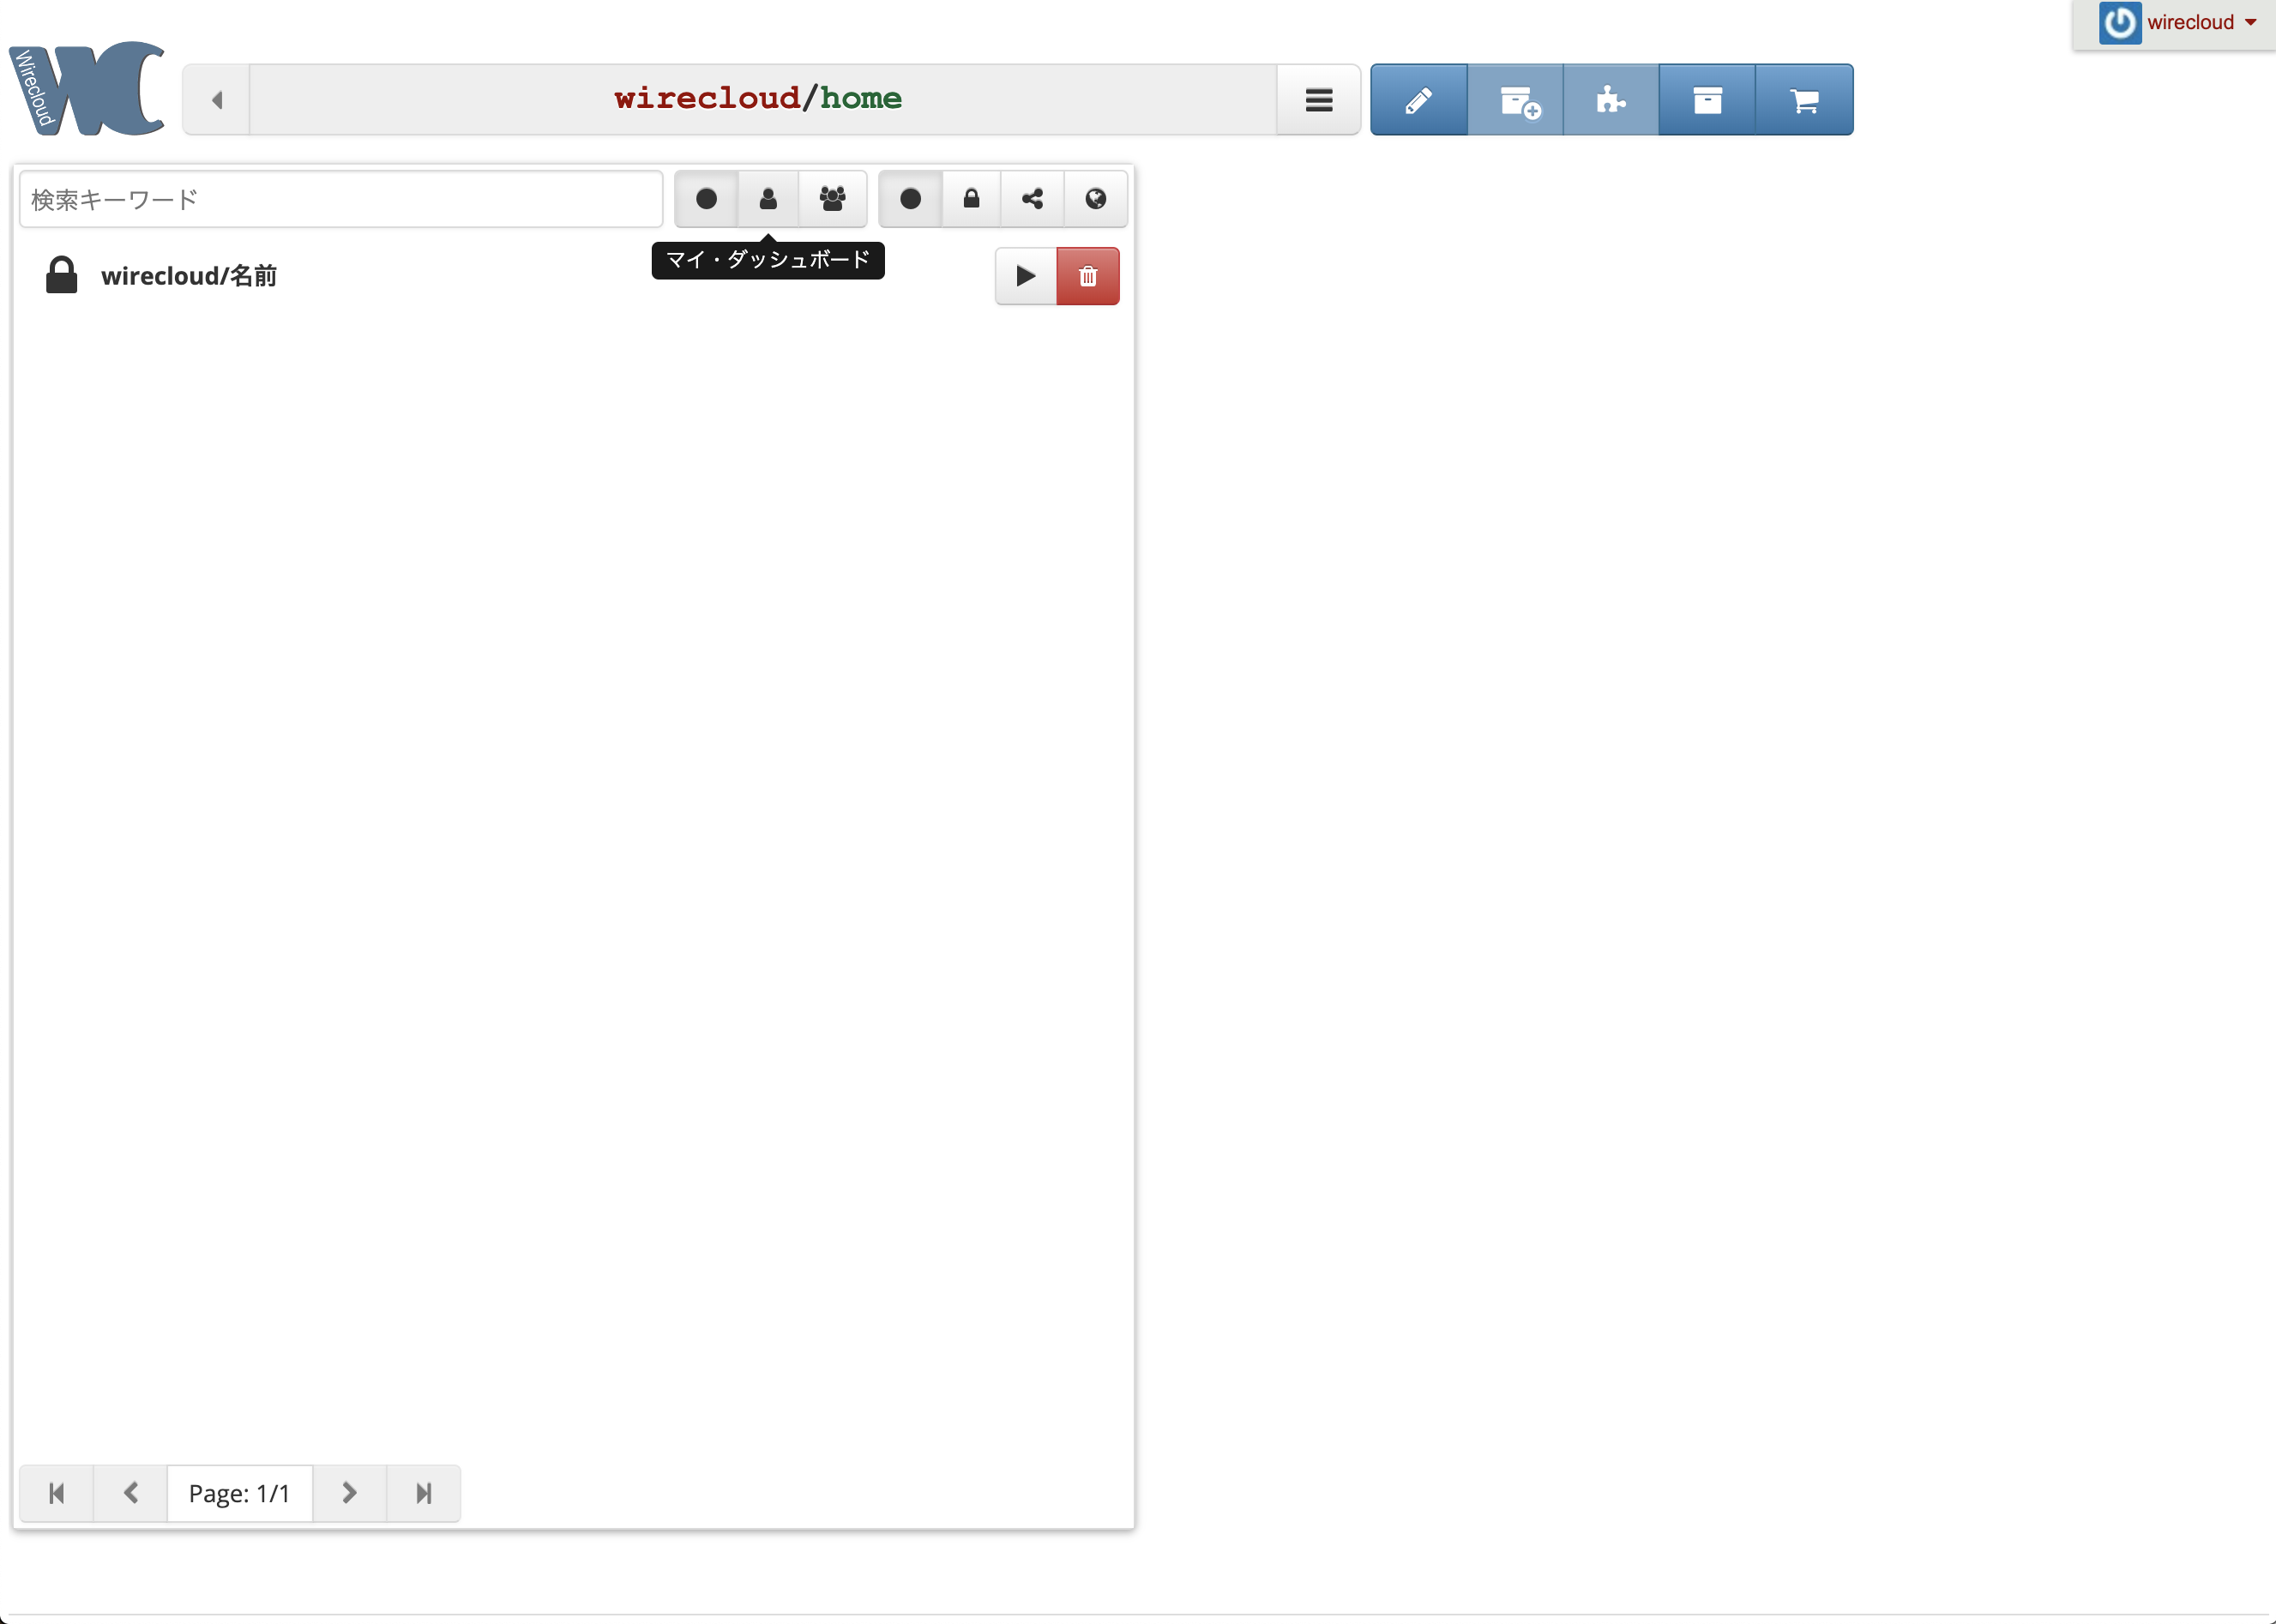Filter by public globe icon
The width and height of the screenshot is (2276, 1624).
point(1096,199)
